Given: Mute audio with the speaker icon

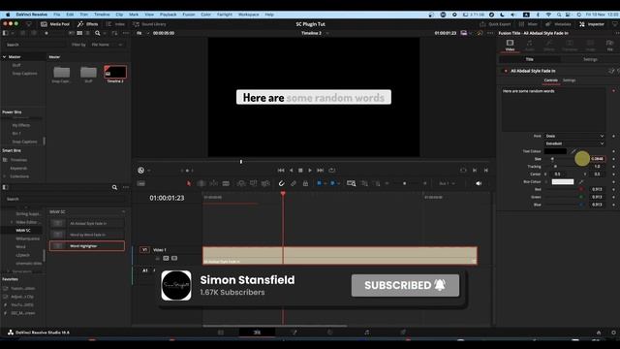Looking at the screenshot, I should [x=479, y=183].
